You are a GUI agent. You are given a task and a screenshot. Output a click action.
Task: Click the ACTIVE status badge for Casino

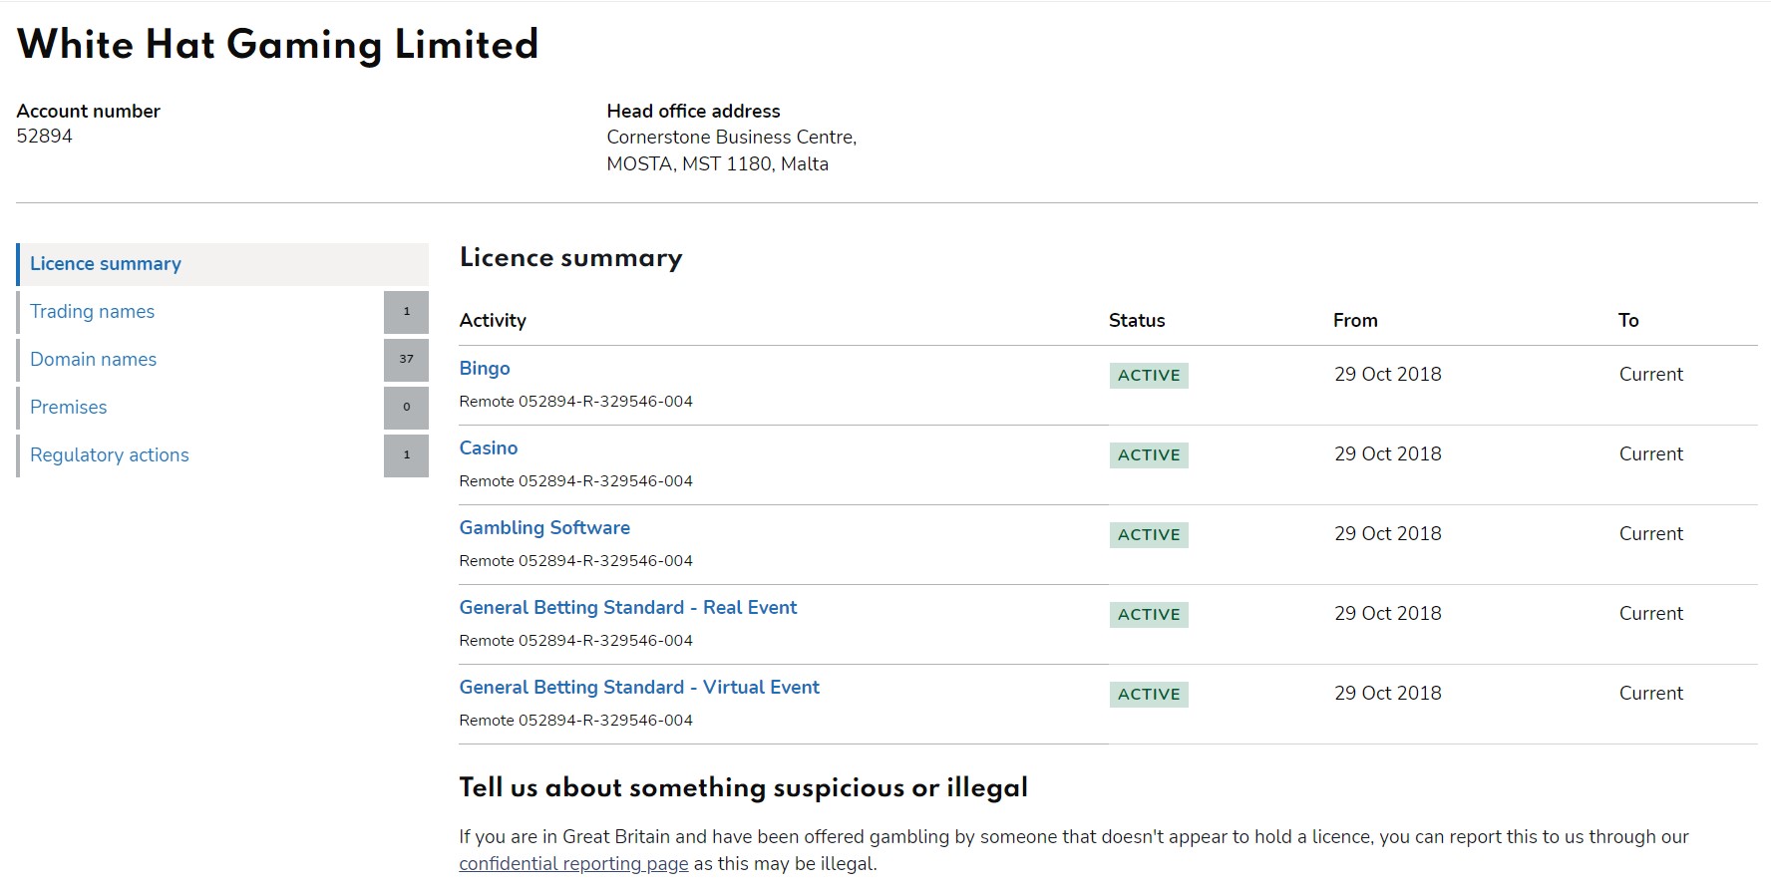(1149, 455)
